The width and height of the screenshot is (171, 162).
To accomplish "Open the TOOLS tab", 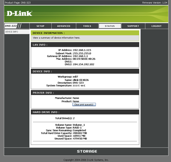I will click(87, 26).
